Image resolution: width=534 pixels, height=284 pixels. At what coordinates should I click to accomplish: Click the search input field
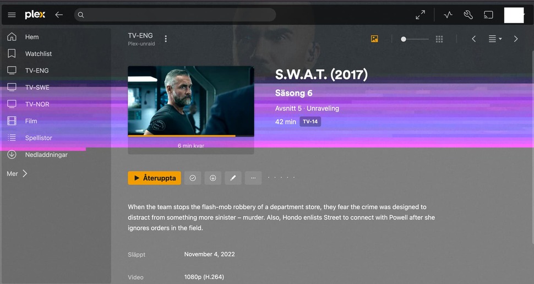pyautogui.click(x=175, y=15)
